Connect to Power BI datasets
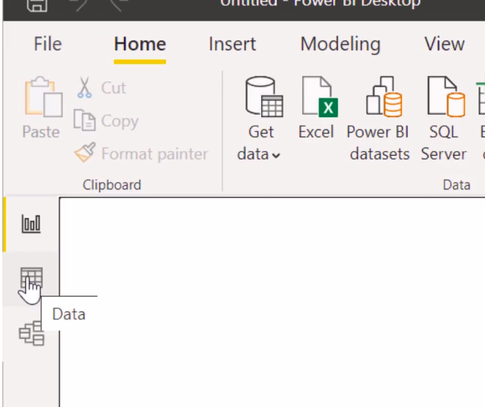Image resolution: width=485 pixels, height=407 pixels. [379, 119]
